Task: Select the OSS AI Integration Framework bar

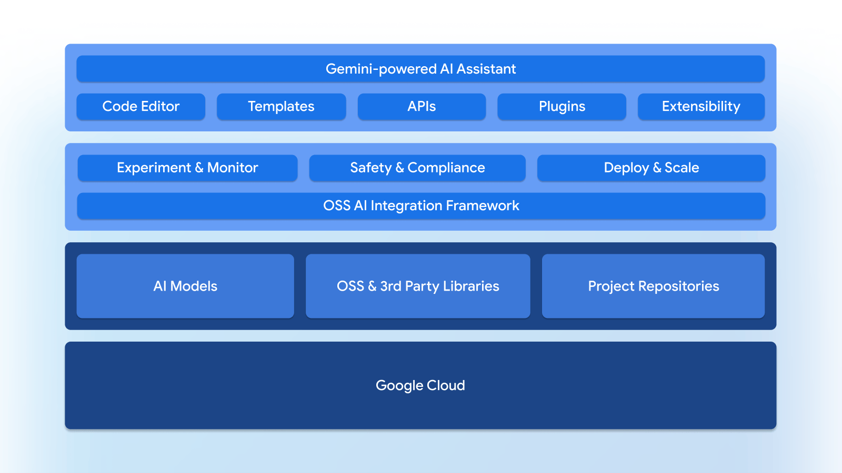Action: point(420,206)
